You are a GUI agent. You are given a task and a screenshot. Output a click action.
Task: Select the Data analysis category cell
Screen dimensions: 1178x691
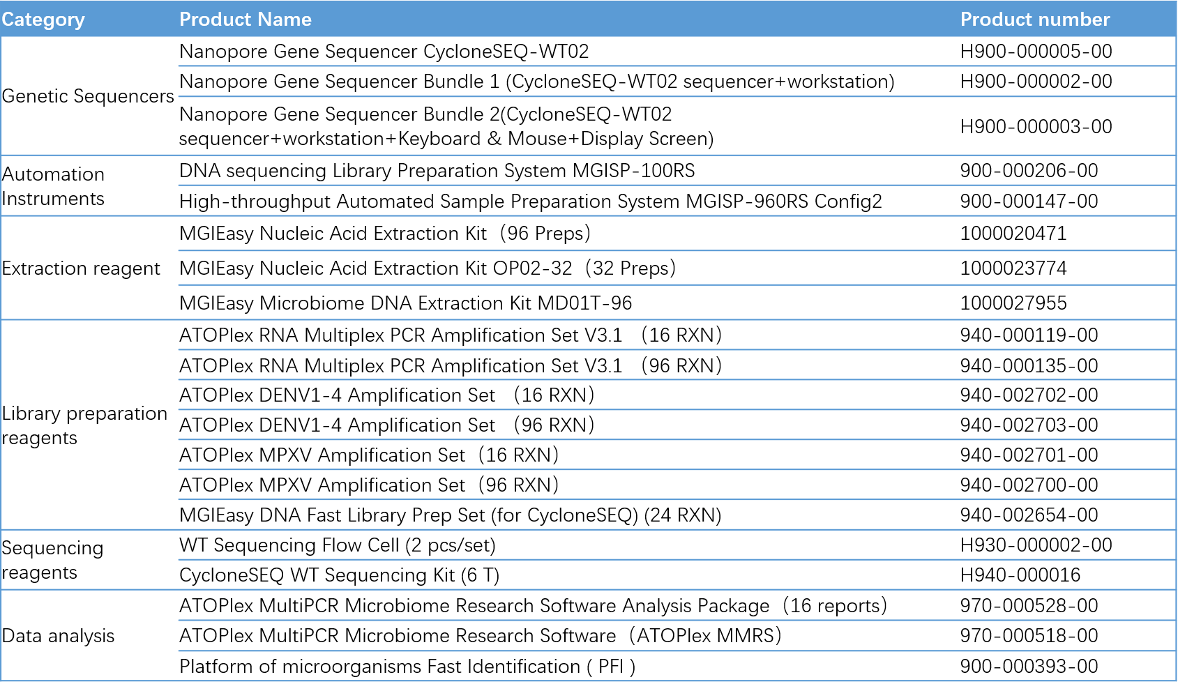coord(59,636)
